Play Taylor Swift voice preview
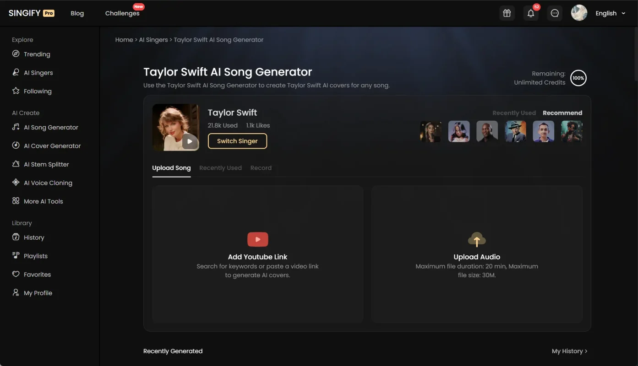This screenshot has height=366, width=638. [190, 141]
